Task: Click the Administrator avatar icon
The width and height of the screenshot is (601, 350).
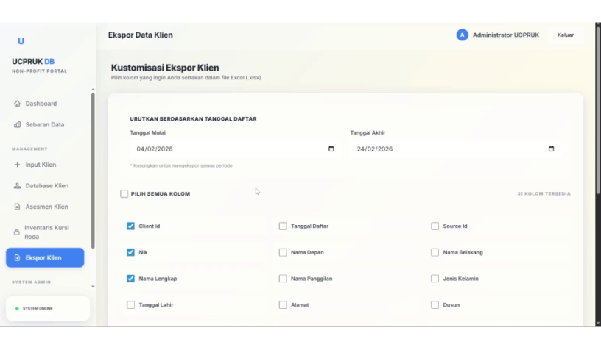Action: point(462,35)
